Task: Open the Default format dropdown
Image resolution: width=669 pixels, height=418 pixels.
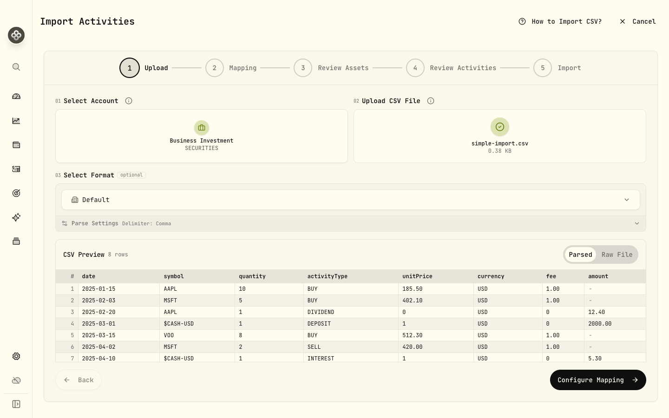Action: point(351,200)
